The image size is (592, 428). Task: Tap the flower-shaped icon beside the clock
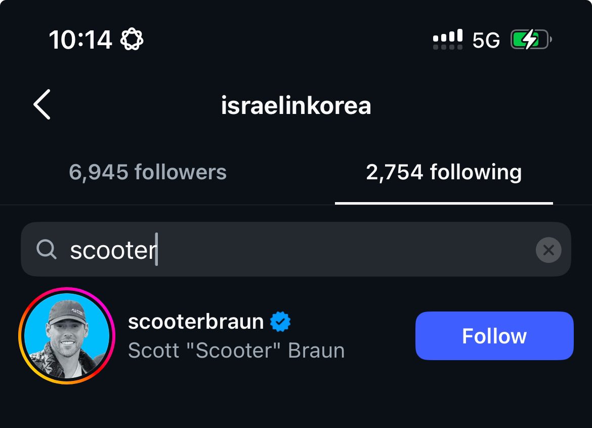coord(132,39)
